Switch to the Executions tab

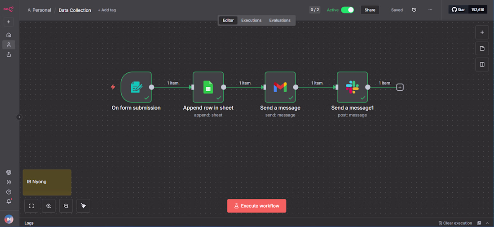[251, 20]
